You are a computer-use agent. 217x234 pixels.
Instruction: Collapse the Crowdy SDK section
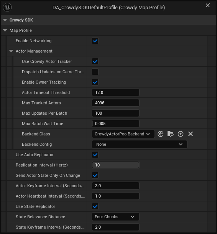(x=5, y=20)
